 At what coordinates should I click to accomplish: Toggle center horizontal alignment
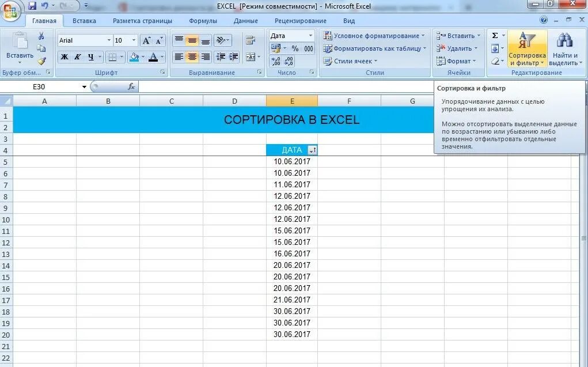[192, 57]
